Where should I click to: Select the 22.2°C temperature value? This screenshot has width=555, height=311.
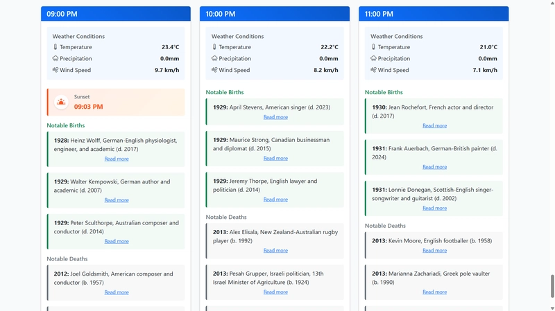coord(329,47)
